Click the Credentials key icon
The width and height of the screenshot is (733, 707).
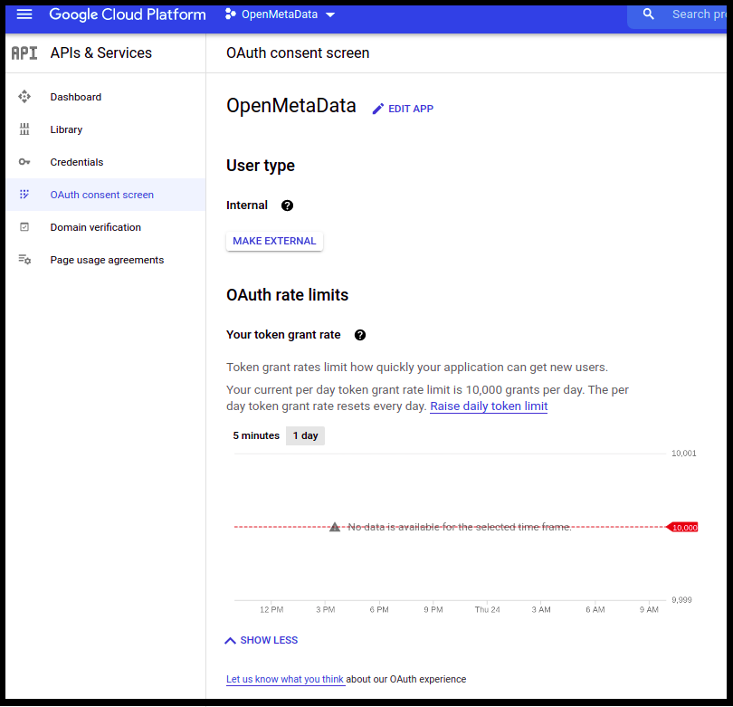[x=24, y=162]
